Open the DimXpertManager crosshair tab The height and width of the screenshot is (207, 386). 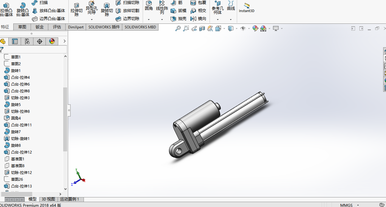(x=40, y=41)
